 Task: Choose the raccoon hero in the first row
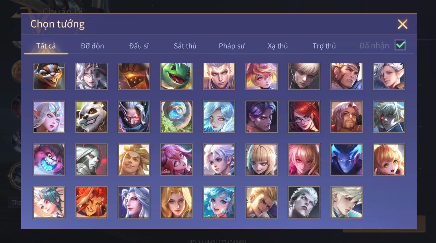[x=49, y=76]
